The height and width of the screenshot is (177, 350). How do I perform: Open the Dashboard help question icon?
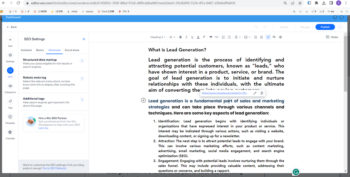(335, 17)
